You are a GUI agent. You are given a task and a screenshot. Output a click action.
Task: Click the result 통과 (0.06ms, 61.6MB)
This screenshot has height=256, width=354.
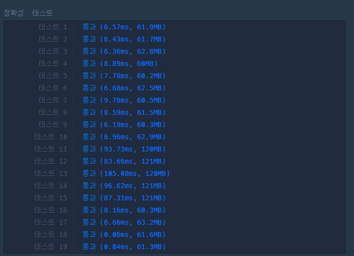[x=124, y=234]
